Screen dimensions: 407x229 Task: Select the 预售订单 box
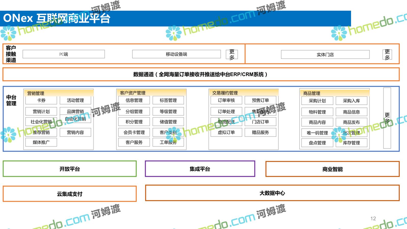coord(260,100)
